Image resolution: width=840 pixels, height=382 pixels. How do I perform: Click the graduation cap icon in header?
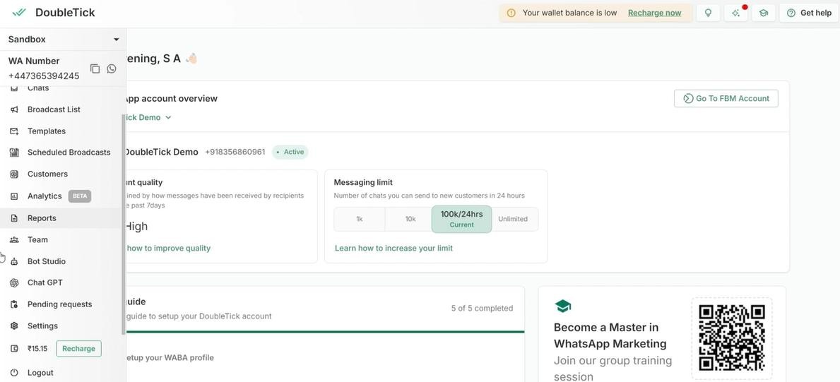coord(764,13)
